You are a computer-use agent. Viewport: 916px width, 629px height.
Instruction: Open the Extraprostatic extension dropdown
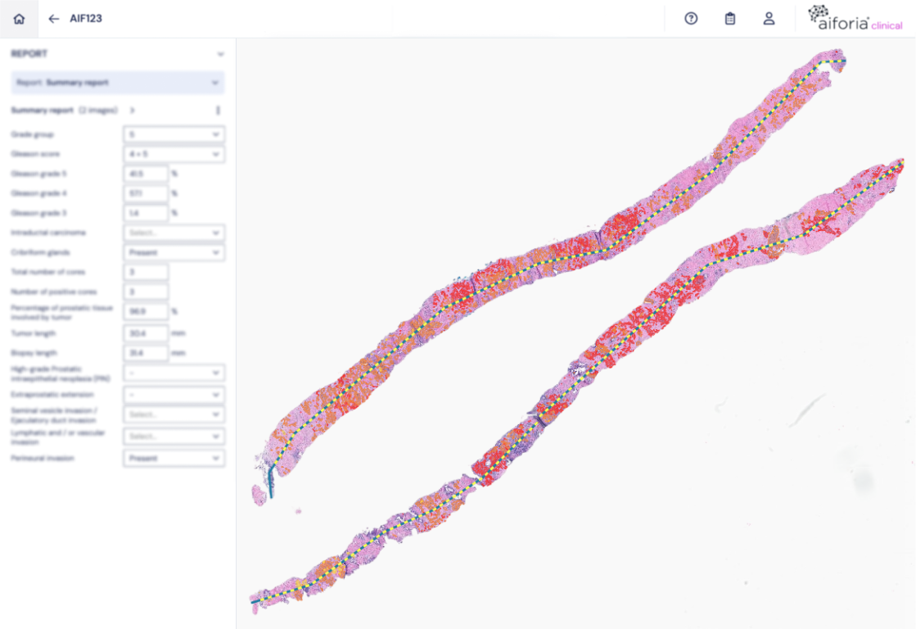174,395
